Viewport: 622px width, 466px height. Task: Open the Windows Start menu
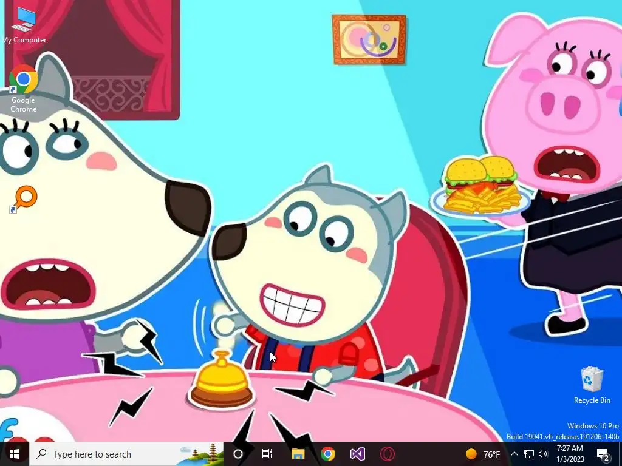[15, 454]
